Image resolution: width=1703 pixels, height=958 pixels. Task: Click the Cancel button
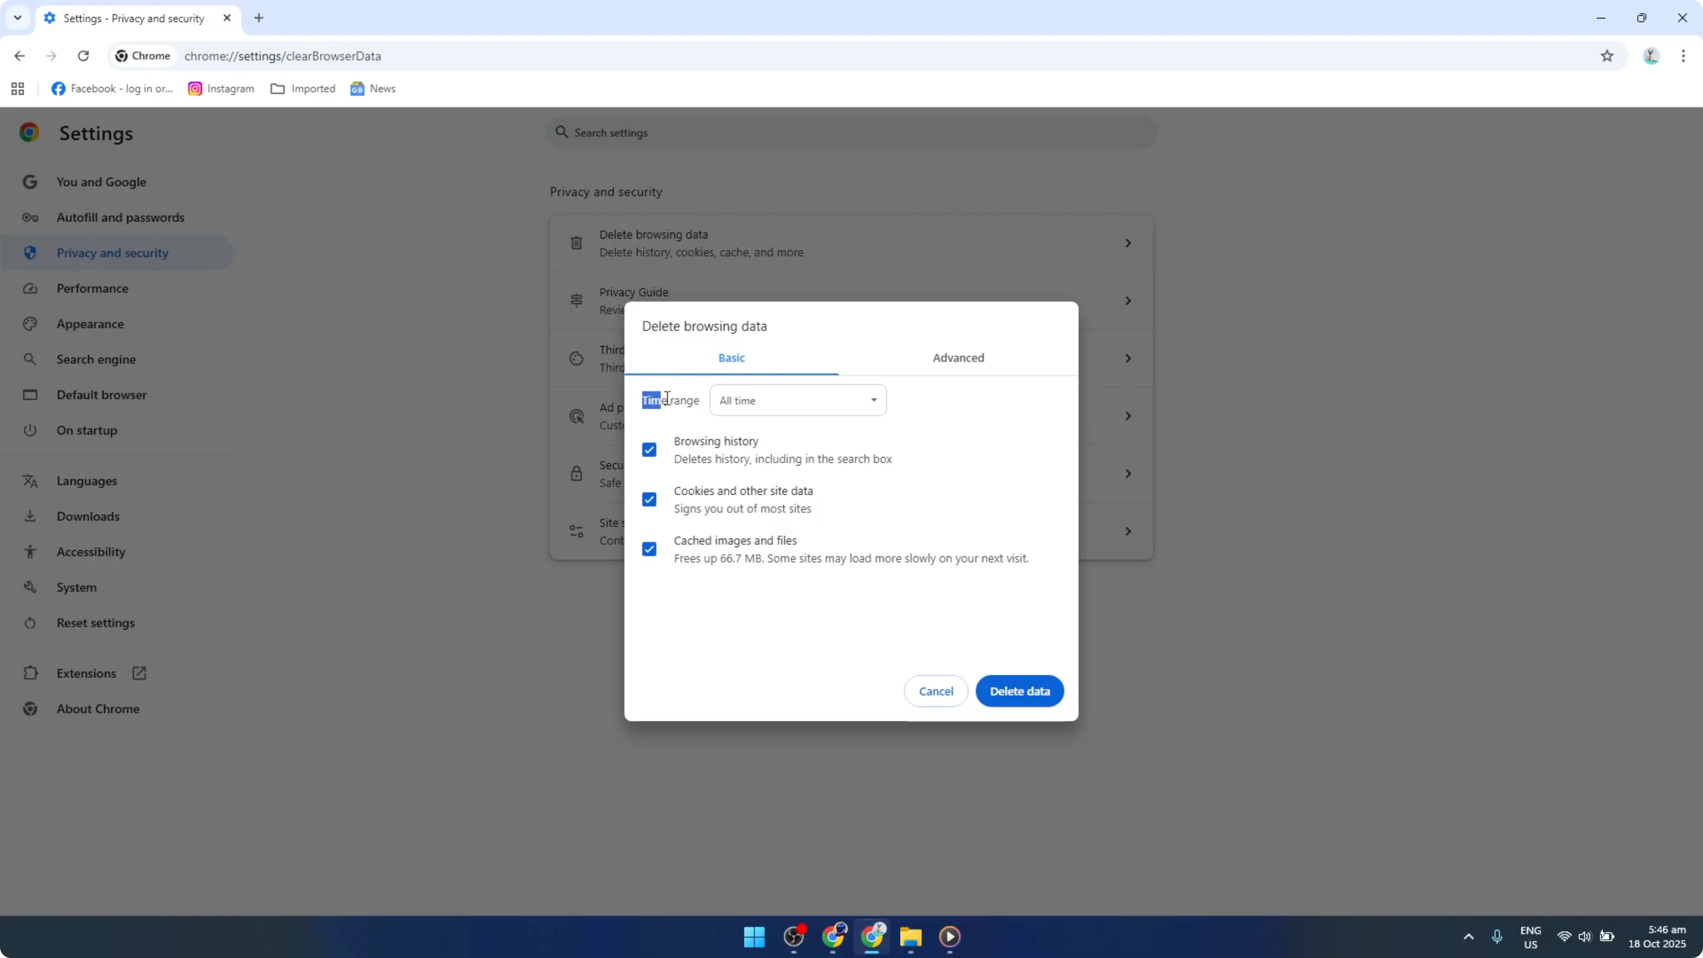(935, 691)
